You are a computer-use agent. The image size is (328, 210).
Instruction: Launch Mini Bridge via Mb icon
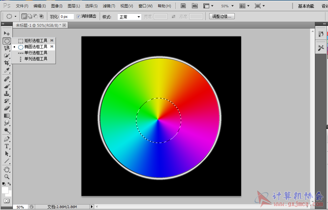pyautogui.click(x=195, y=6)
